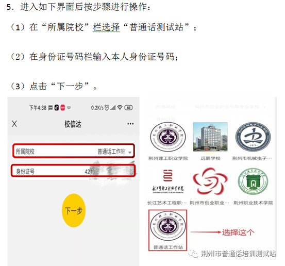285x266 pixels.
Task: Click the WiFi status icon
Action: point(120,108)
